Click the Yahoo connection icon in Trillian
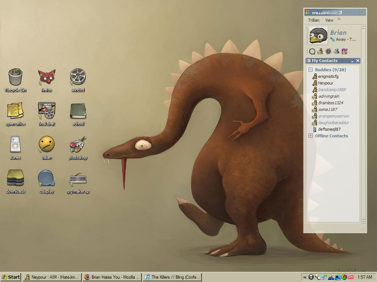Screen dimensions: 377x282 coord(344,51)
